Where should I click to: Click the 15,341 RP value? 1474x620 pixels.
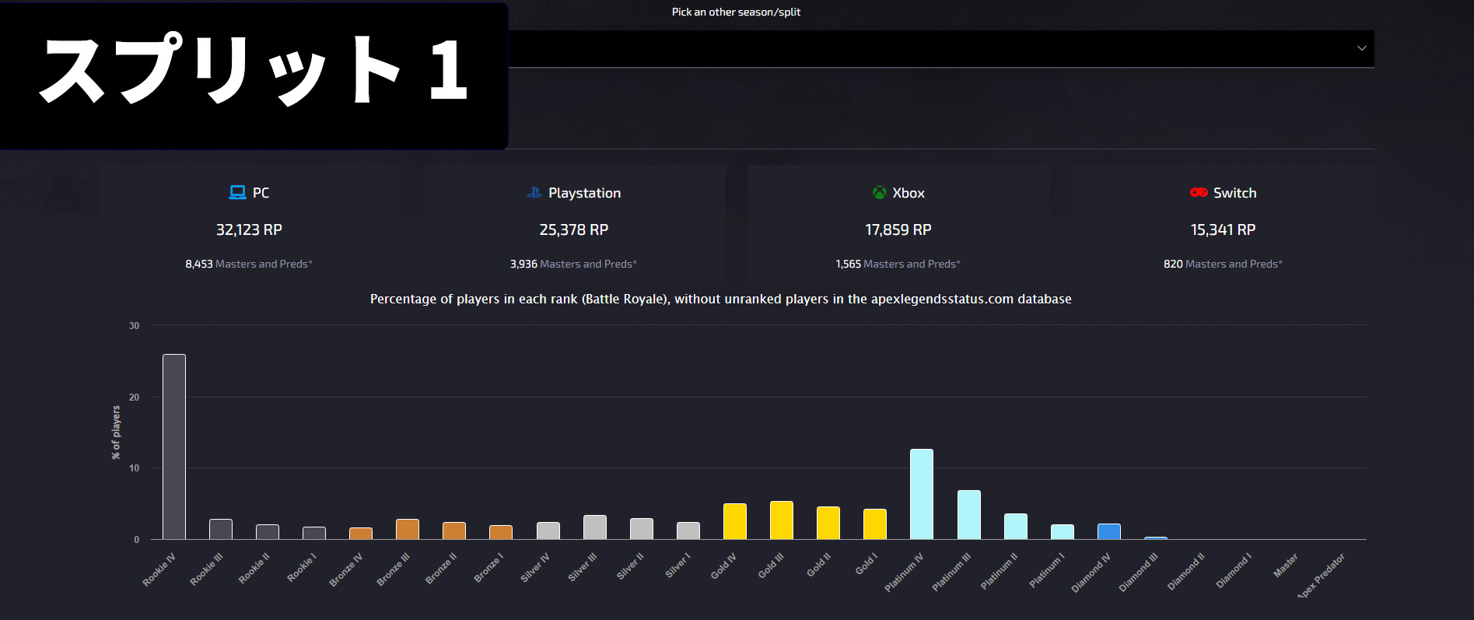(1223, 229)
